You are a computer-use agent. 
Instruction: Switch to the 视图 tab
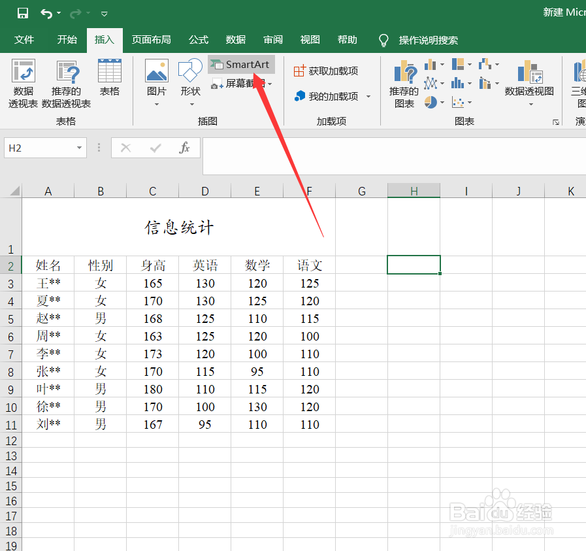310,40
